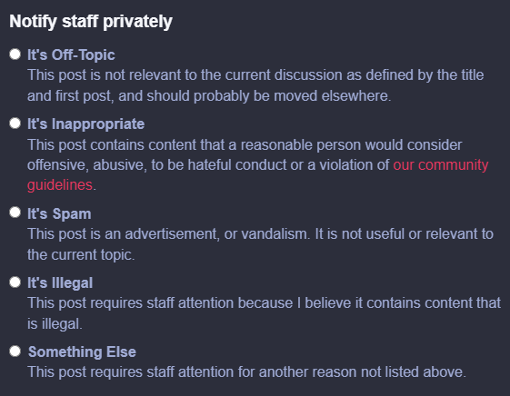Click the text 'the current topic.'
510x396 pixels.
(x=81, y=254)
